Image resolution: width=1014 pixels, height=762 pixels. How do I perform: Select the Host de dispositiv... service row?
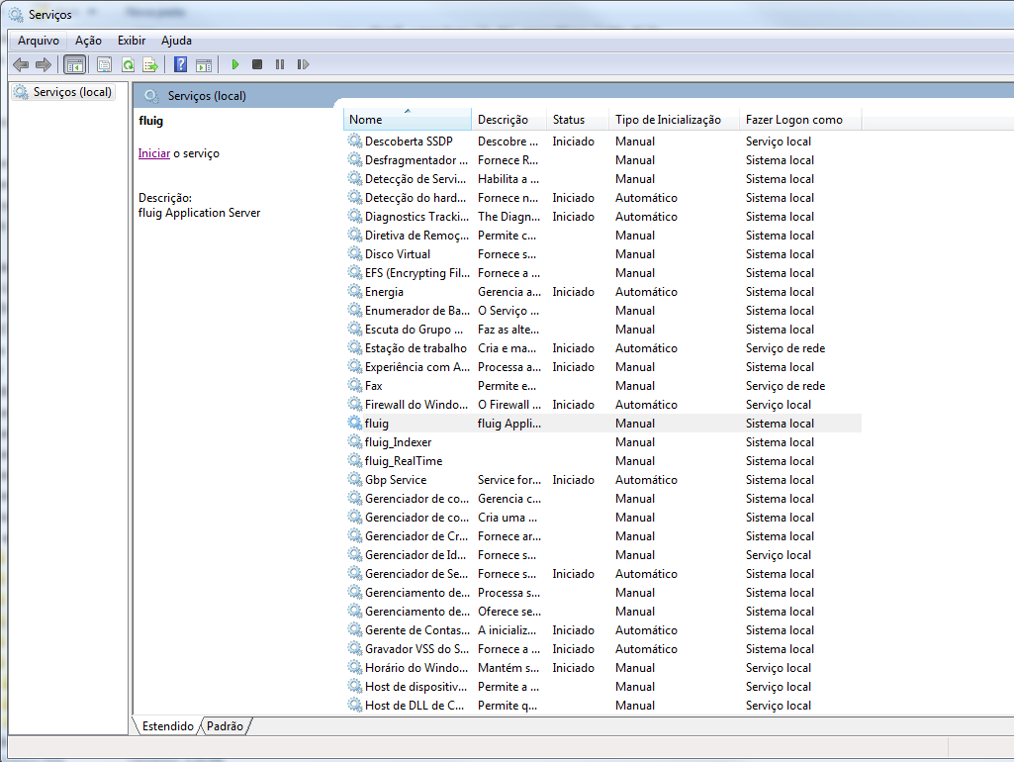[602, 687]
